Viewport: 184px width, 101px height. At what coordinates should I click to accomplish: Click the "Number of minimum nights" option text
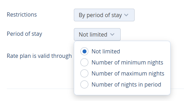coord(127,62)
